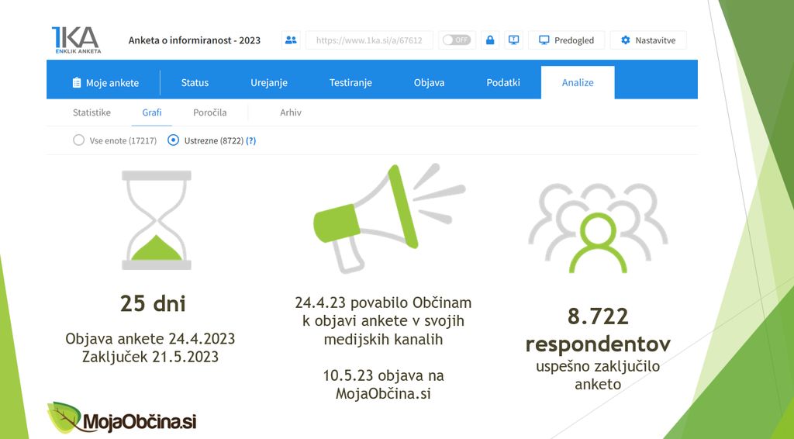Select the Vse enote (17217) radio button
The image size is (794, 439).
point(78,140)
